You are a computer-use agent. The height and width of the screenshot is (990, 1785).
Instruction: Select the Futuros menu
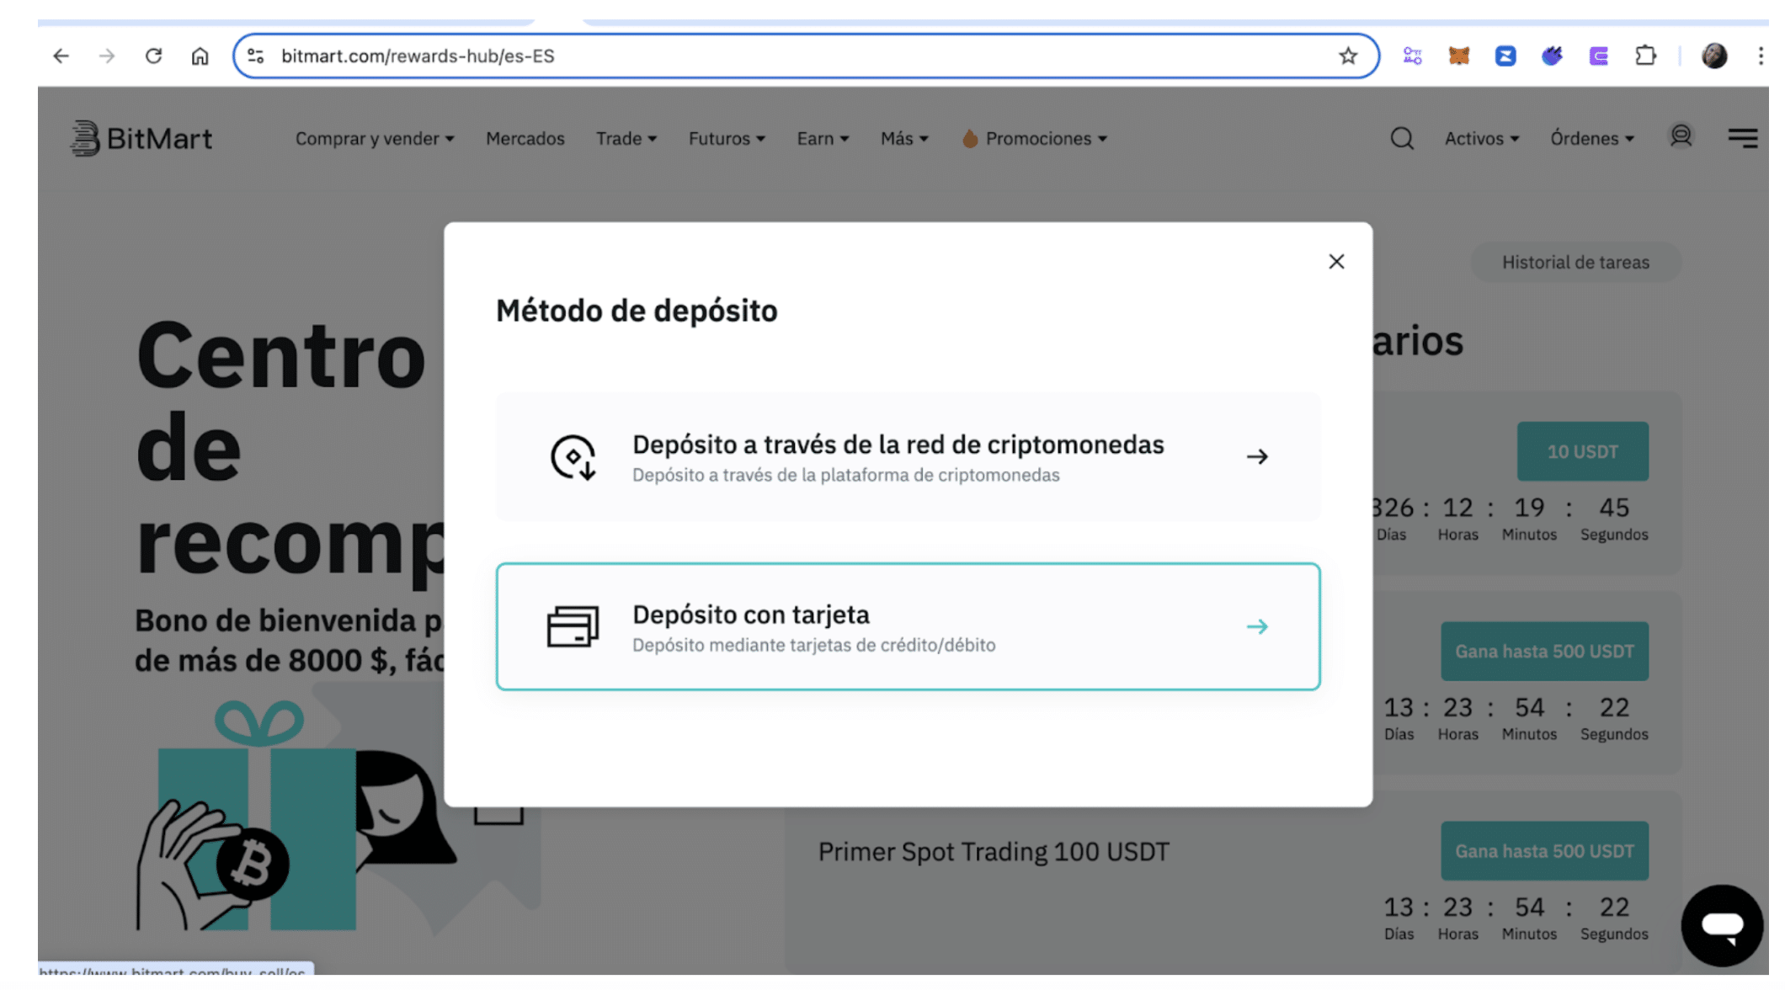point(725,138)
